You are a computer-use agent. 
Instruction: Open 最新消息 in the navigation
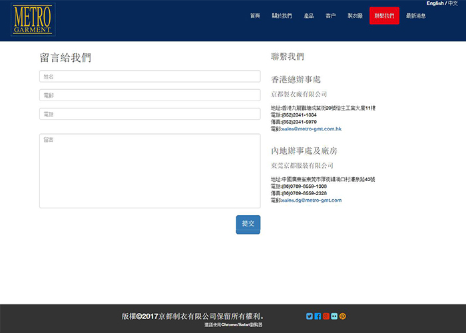click(x=416, y=15)
